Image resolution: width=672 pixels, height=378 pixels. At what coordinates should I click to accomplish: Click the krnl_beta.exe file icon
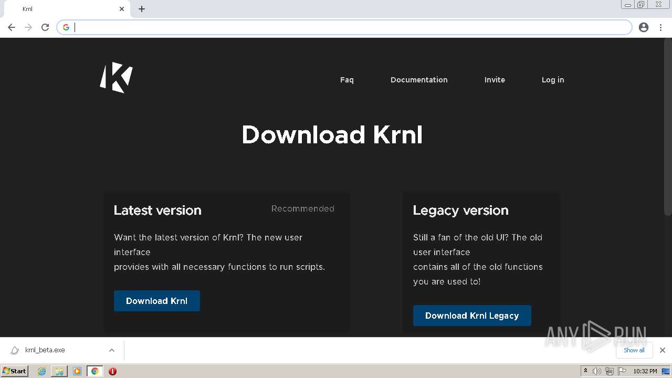[x=15, y=350]
